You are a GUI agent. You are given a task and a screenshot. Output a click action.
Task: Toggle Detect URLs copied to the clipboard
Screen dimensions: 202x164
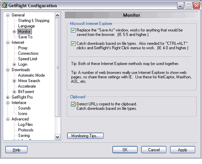tap(73, 104)
